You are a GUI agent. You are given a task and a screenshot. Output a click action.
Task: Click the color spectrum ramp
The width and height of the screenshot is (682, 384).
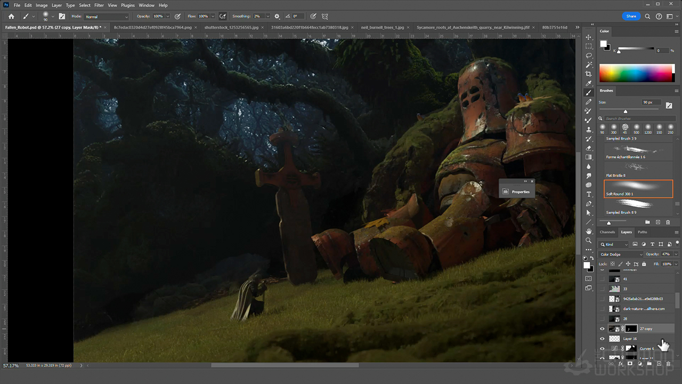point(637,73)
